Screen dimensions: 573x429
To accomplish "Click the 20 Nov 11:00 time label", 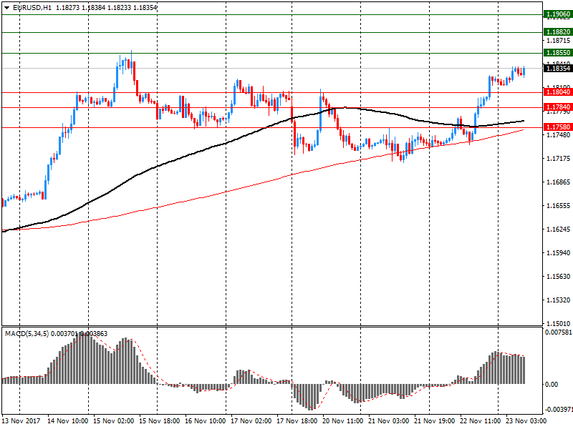I will click(x=343, y=421).
